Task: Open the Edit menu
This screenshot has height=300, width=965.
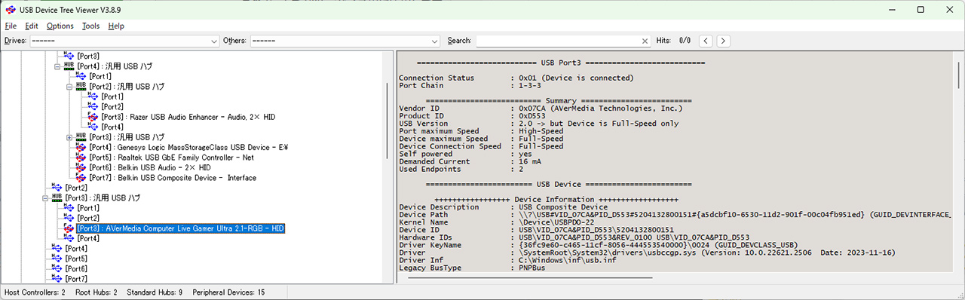Action: coord(32,26)
